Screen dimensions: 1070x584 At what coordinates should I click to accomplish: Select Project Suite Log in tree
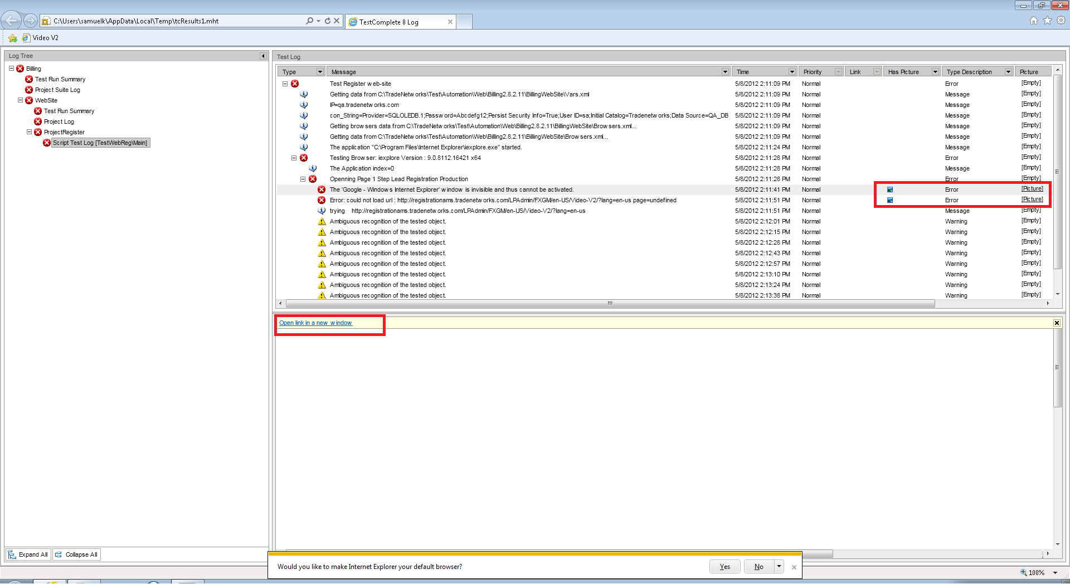click(57, 90)
